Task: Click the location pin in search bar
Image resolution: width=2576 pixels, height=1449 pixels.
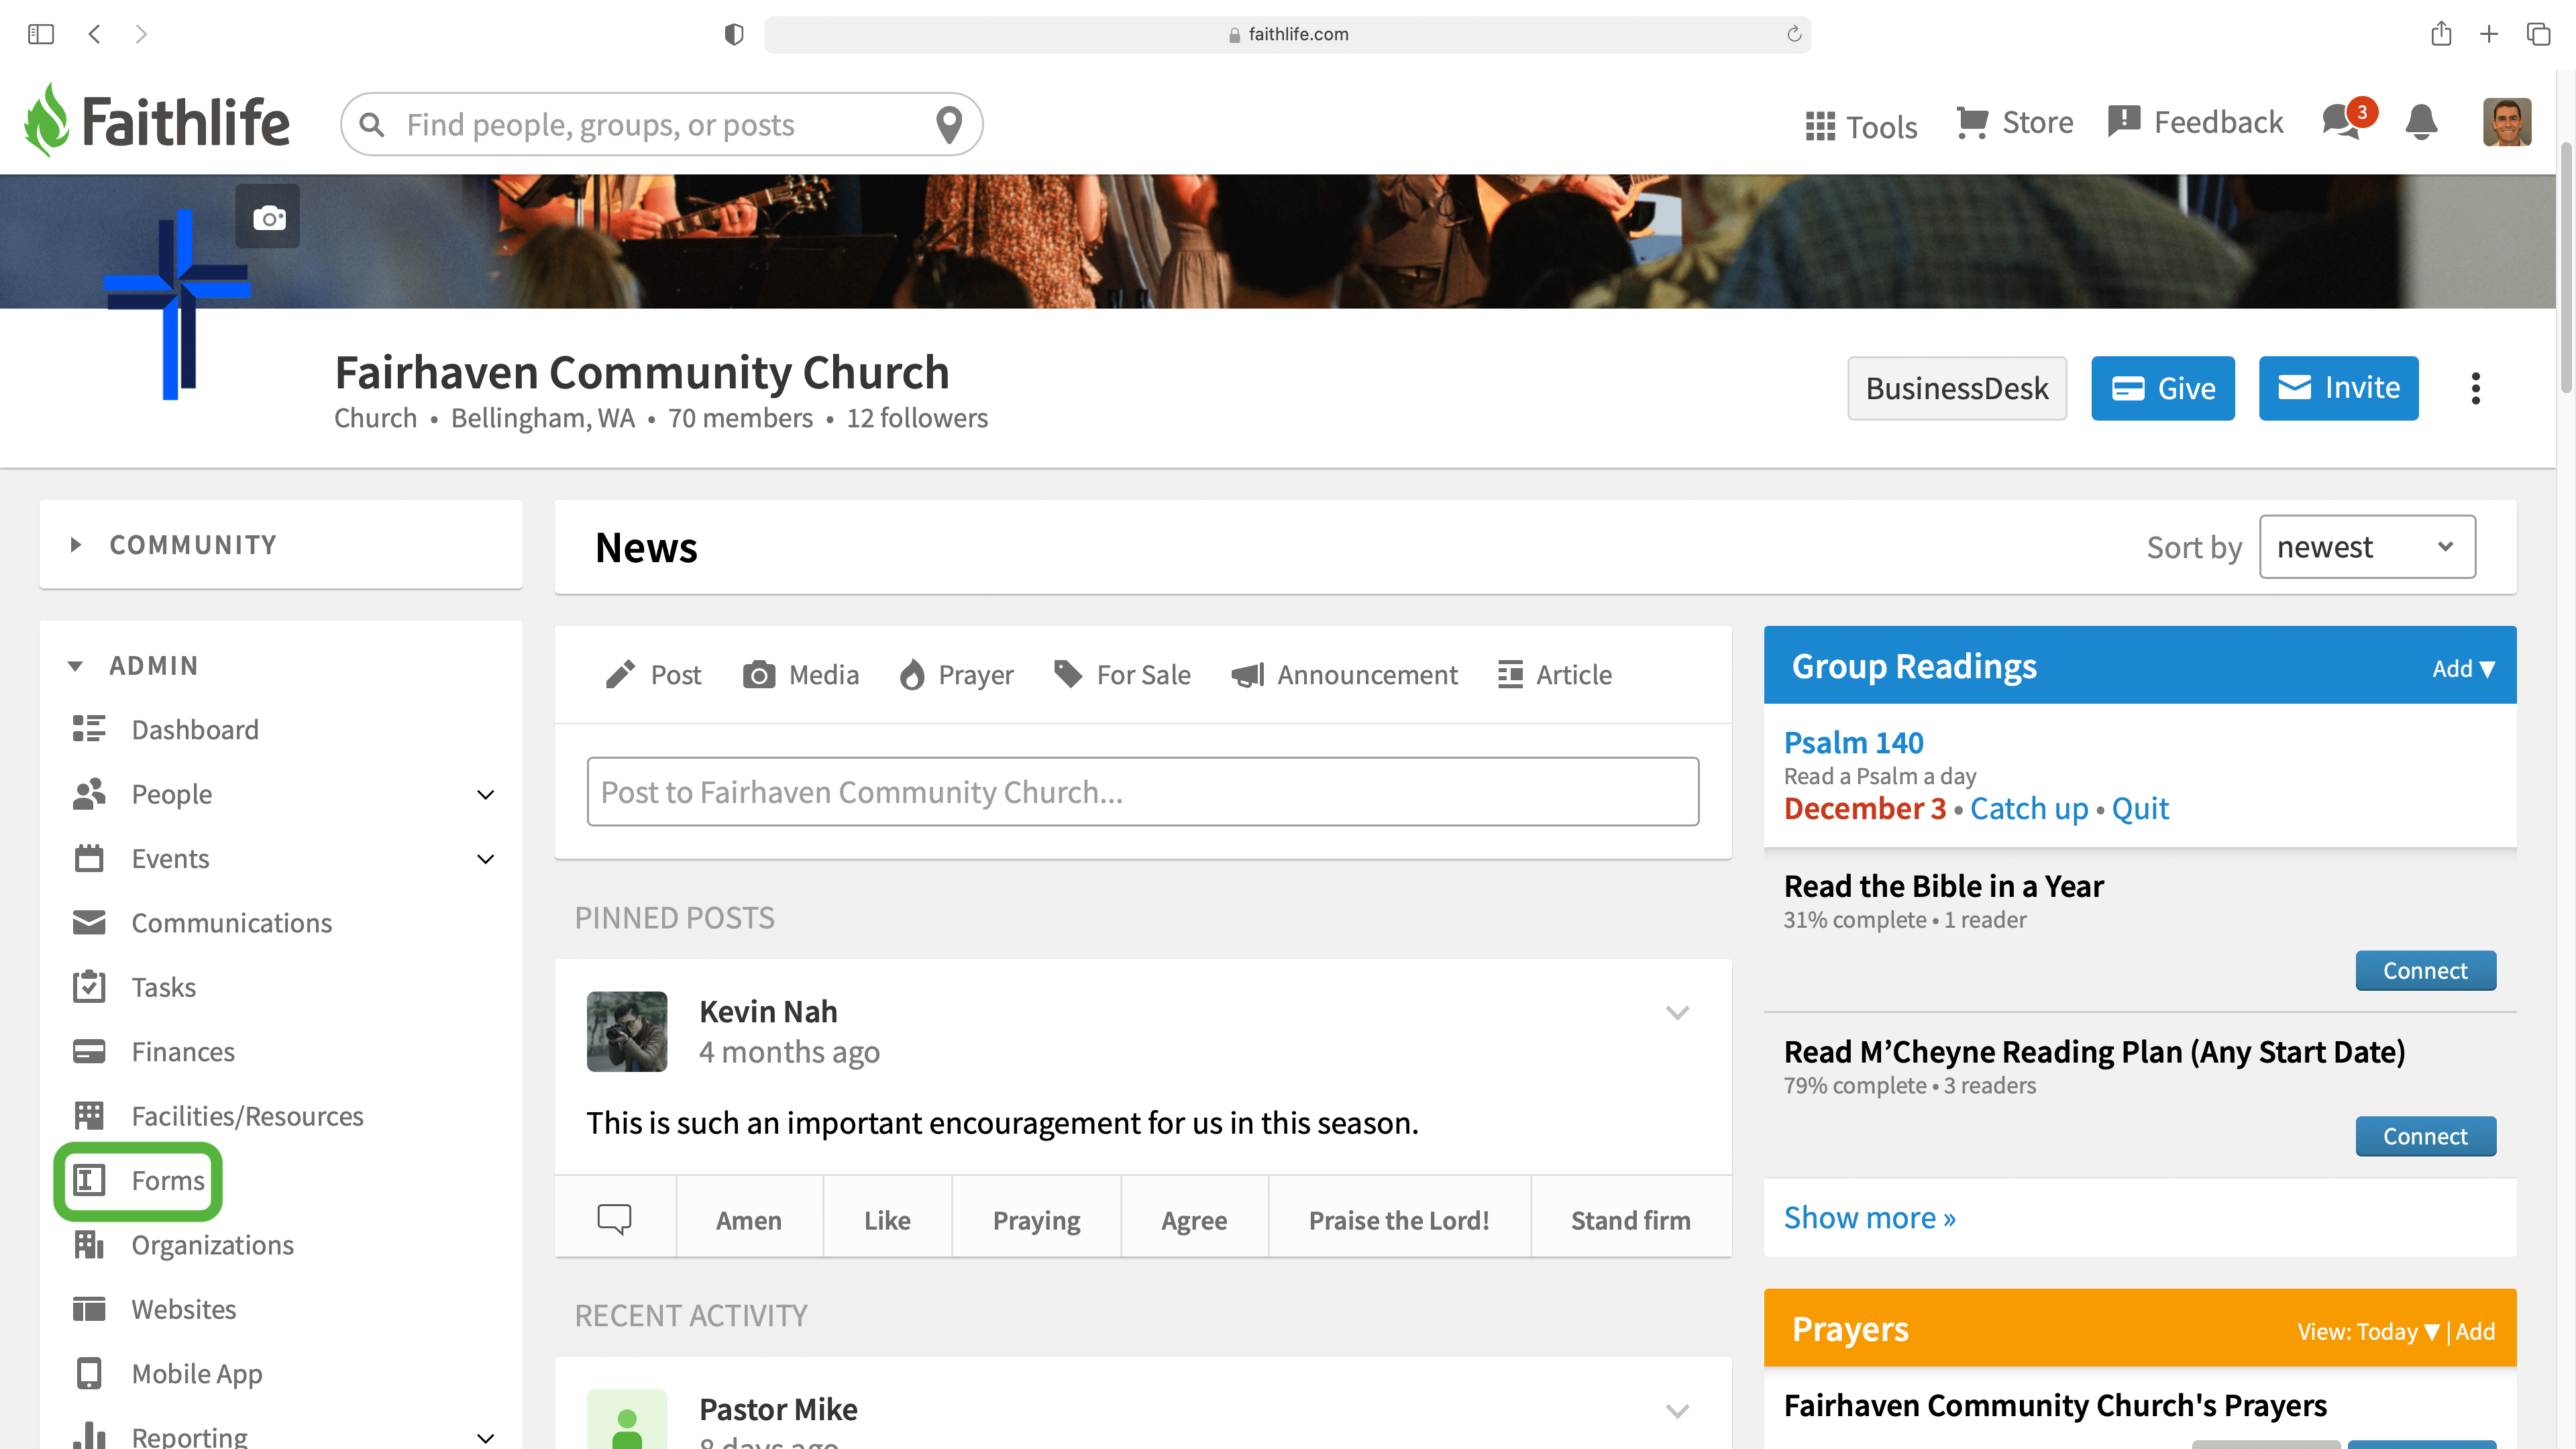Action: [x=948, y=125]
